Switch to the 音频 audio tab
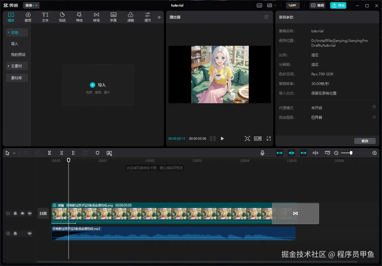Viewport: 382px width, 266px height. (28, 17)
